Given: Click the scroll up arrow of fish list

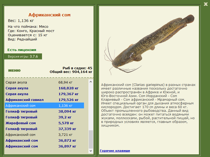Looking at the screenshot, I should click(91, 82).
